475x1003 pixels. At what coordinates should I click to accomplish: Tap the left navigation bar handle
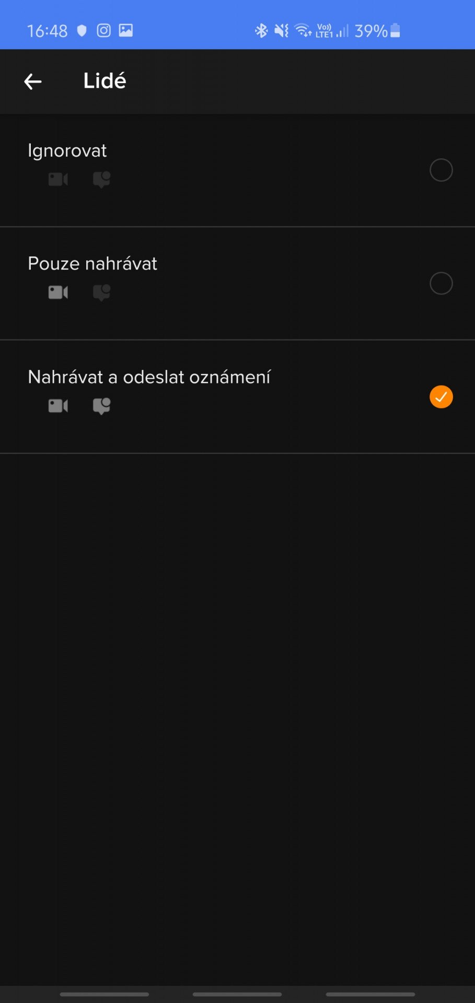click(105, 994)
